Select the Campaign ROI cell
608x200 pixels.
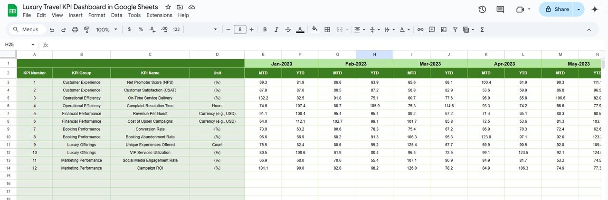(150, 168)
